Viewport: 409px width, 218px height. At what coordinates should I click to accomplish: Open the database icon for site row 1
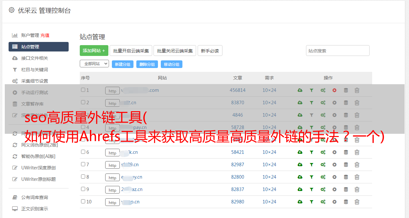346,90
